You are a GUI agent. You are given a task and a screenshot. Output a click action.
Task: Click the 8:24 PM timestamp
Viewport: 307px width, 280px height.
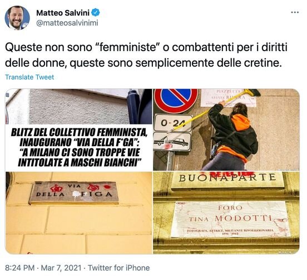pyautogui.click(x=20, y=268)
